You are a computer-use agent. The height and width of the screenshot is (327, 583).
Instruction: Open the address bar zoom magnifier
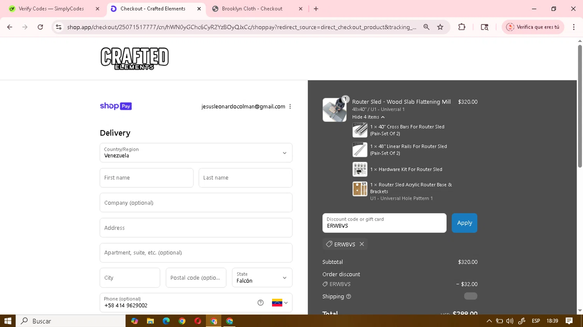click(426, 27)
